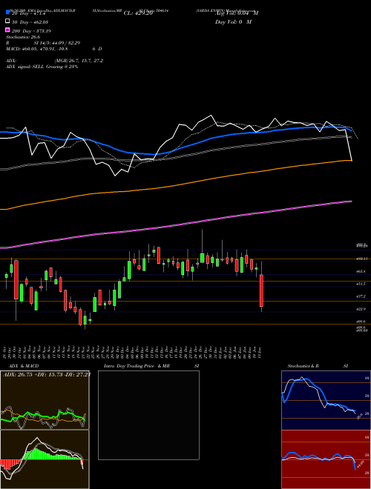This screenshot has width=371, height=489.
Task: Select the '50 Day - 462.03' legend label
Action: pyautogui.click(x=31, y=21)
